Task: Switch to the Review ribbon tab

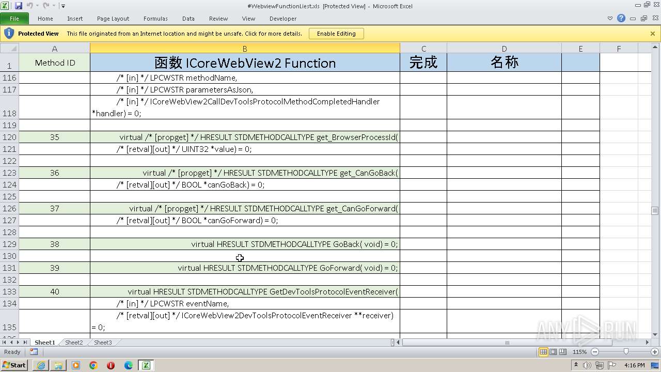Action: 218,19
